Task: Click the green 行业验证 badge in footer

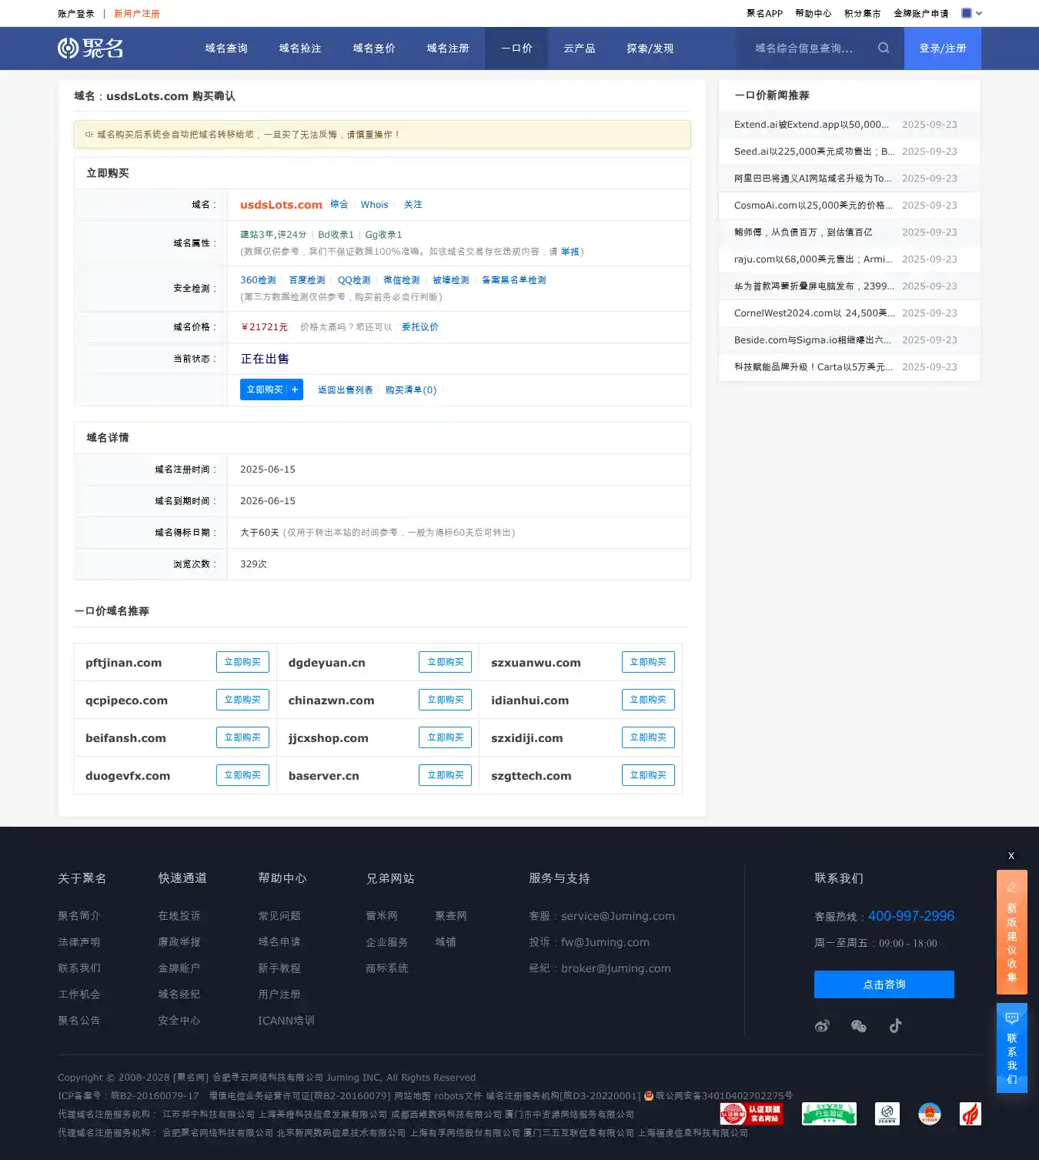Action: 829,1114
